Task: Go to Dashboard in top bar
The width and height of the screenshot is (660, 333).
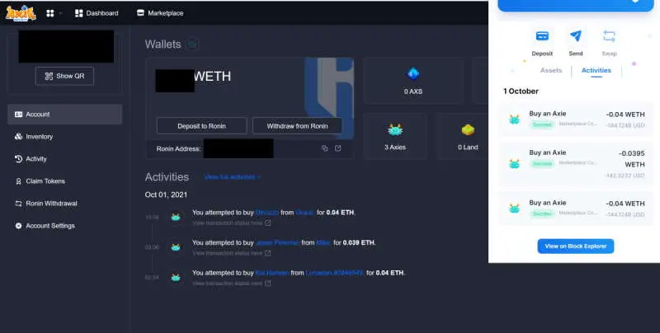Action: pyautogui.click(x=97, y=13)
